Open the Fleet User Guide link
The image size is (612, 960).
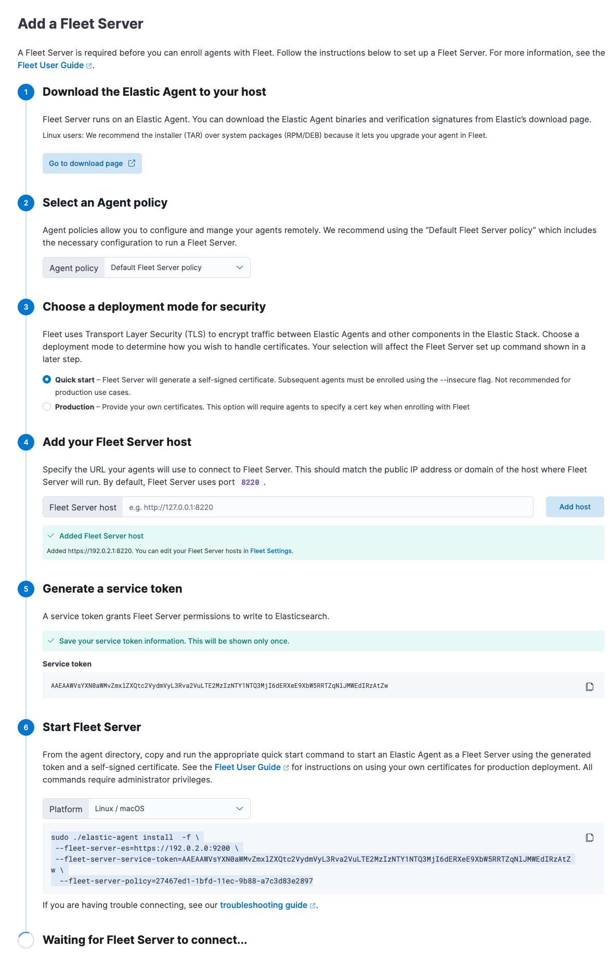point(50,65)
